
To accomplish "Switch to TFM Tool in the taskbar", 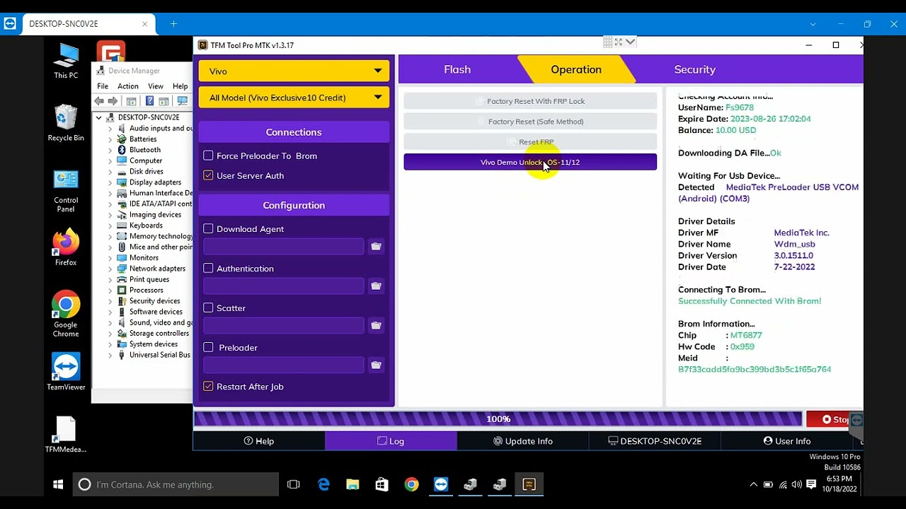I will click(529, 484).
